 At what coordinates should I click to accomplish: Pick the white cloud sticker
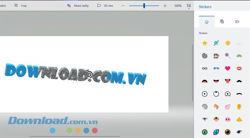(x=239, y=43)
